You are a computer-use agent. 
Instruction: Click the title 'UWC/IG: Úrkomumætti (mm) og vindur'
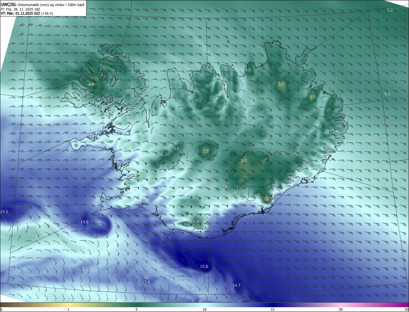click(x=42, y=4)
